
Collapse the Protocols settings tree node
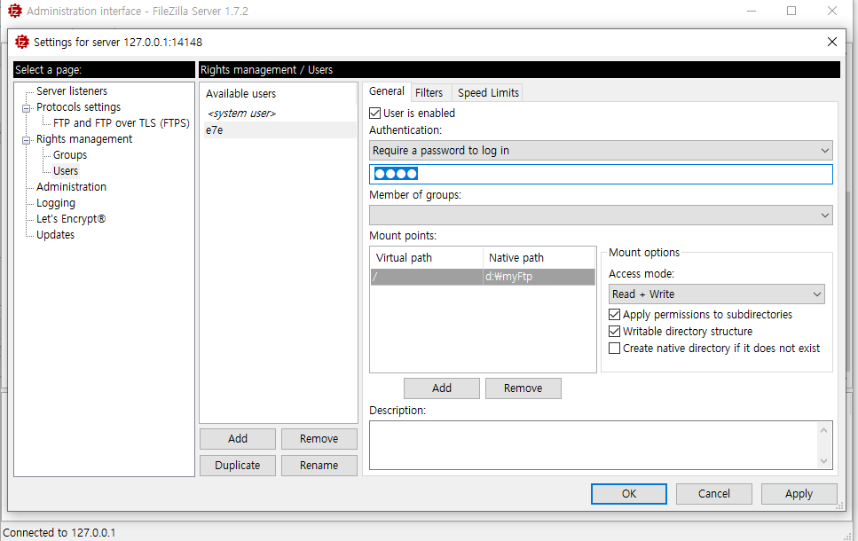pos(26,108)
